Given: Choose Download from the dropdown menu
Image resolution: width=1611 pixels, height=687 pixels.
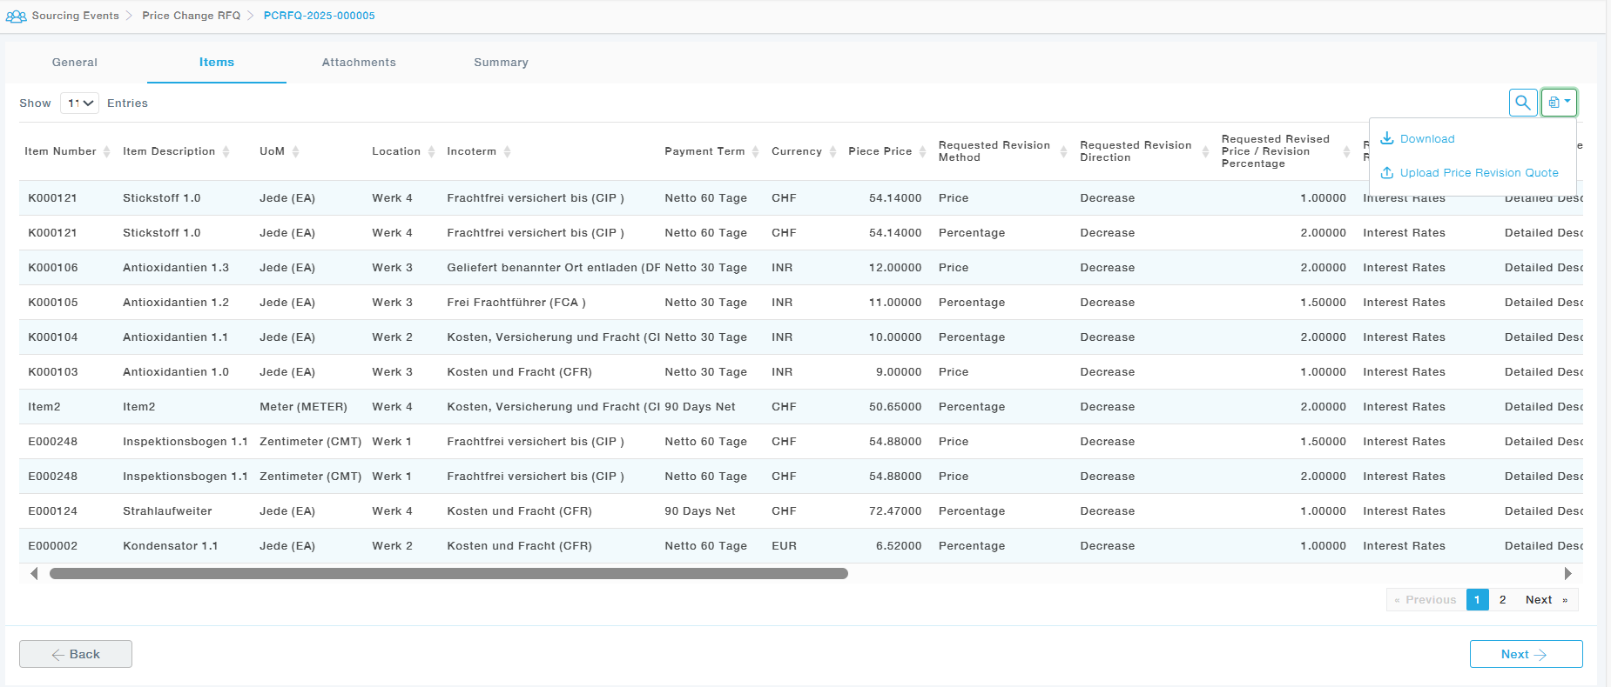Looking at the screenshot, I should pos(1426,139).
